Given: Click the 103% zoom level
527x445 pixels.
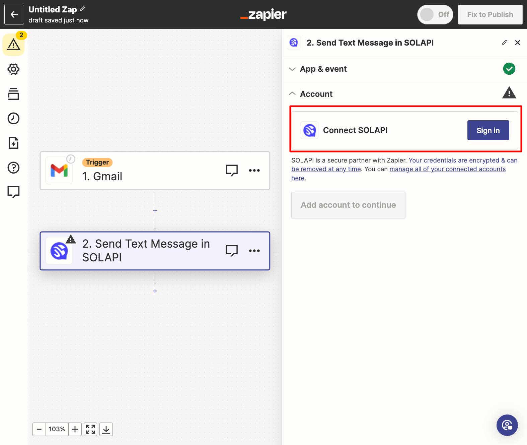Looking at the screenshot, I should point(57,429).
